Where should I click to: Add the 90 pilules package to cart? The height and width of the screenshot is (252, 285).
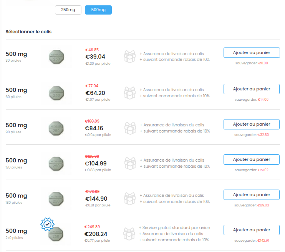[252, 124]
